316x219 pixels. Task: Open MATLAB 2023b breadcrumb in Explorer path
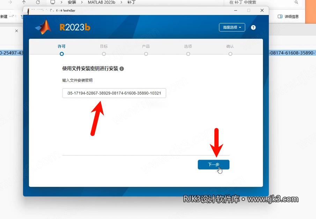point(102,2)
